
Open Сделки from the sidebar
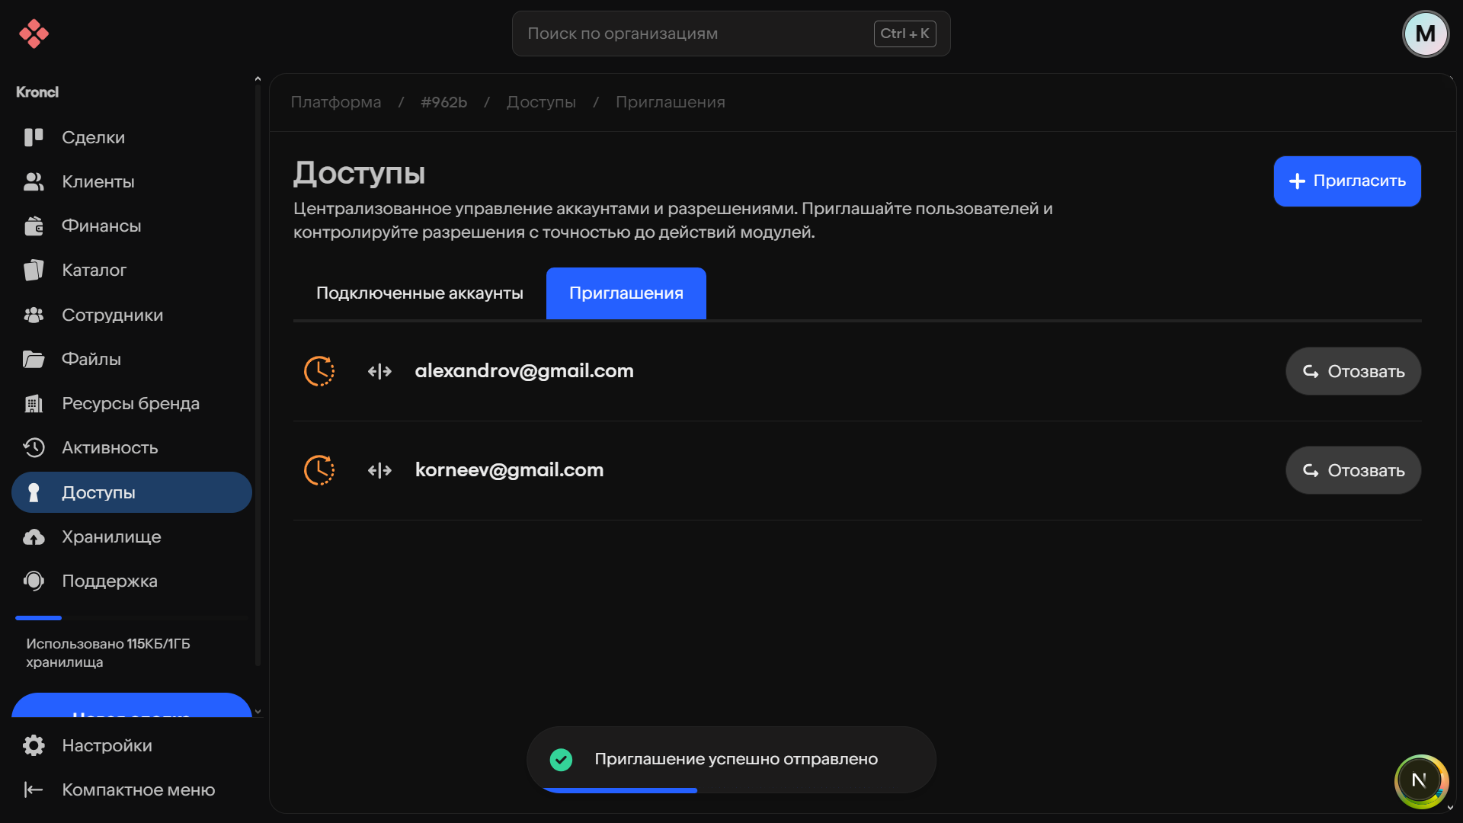[x=93, y=137]
